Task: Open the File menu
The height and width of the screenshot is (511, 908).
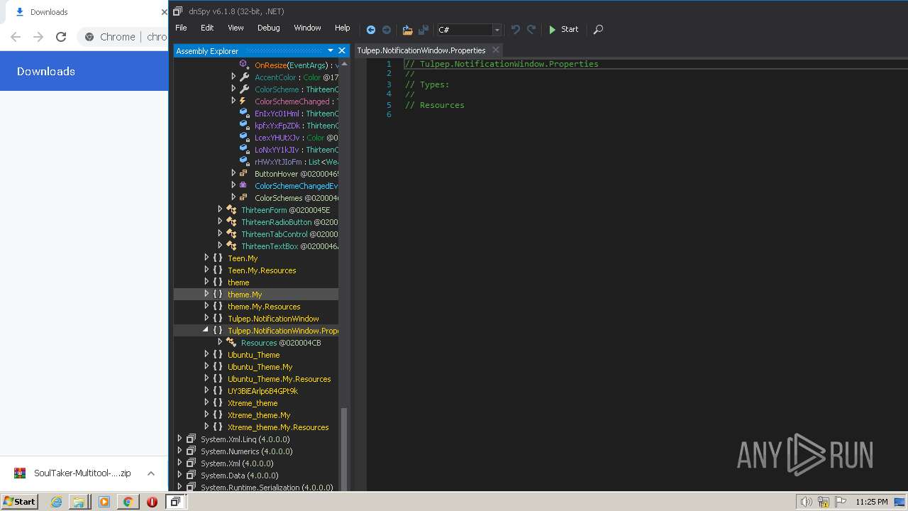Action: click(x=181, y=28)
